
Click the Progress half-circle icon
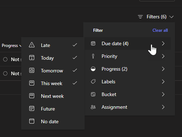pos(93,69)
